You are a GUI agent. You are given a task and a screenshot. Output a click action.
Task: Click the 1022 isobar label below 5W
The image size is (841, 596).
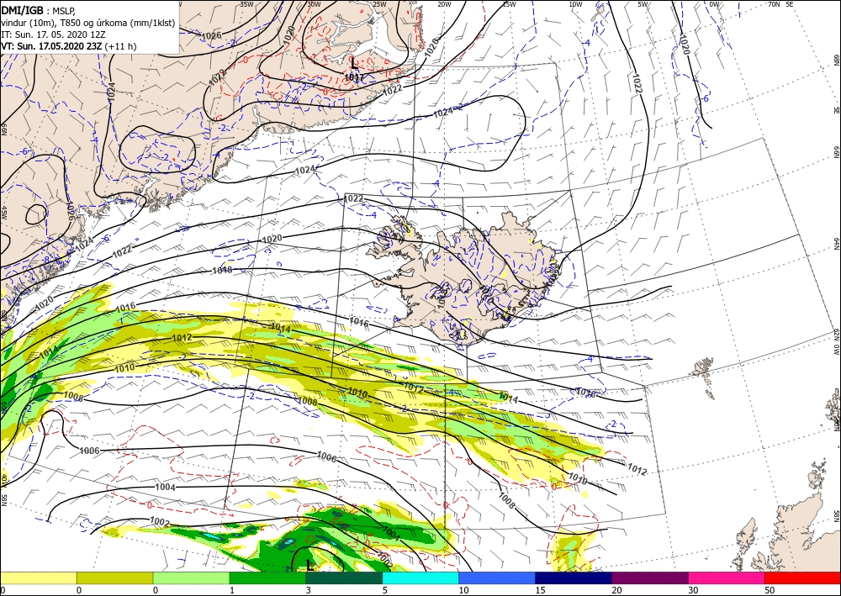[637, 83]
